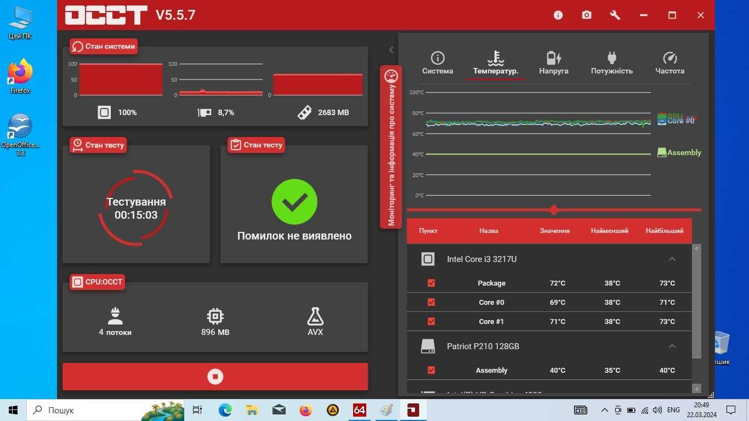The height and width of the screenshot is (421, 749).
Task: Click the Помилок не виявлено text
Action: point(294,236)
